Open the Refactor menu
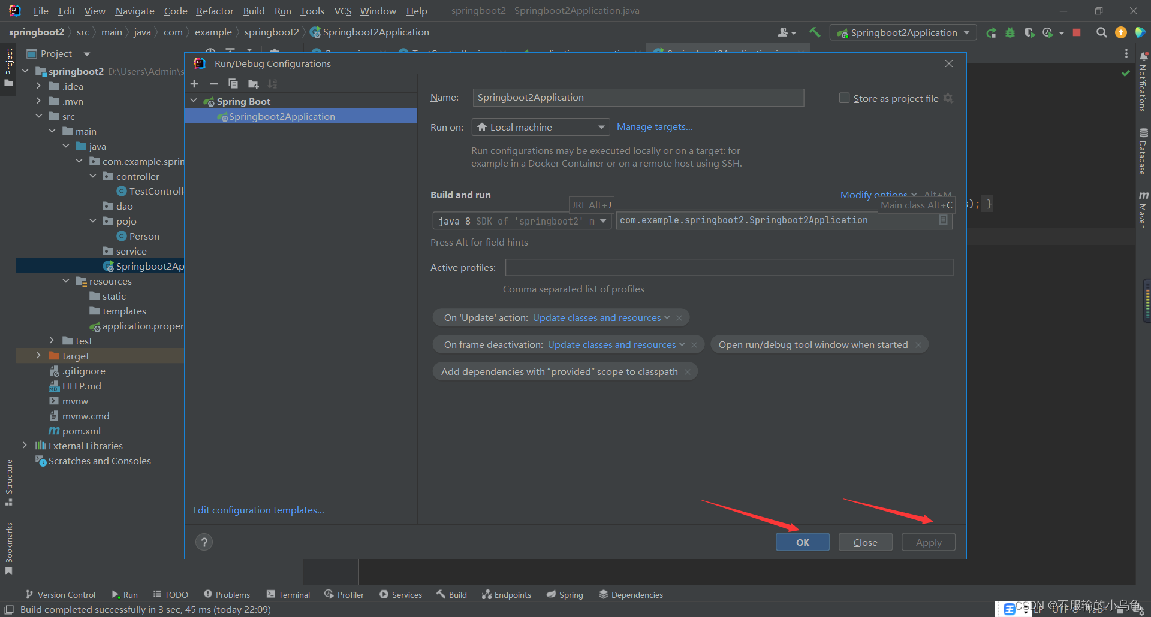This screenshot has width=1151, height=617. (x=215, y=11)
